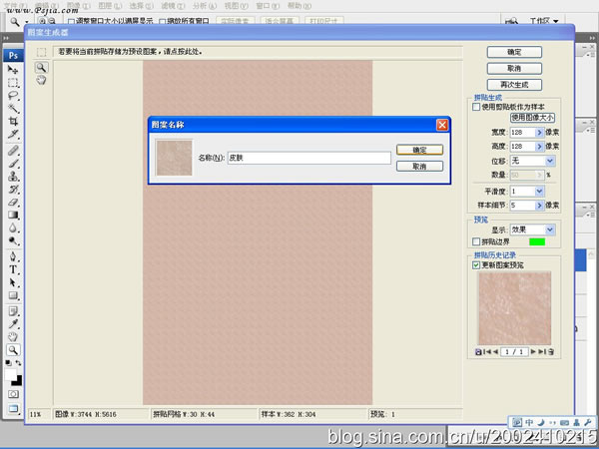The image size is (599, 449).
Task: Select the Clone Stamp tool
Action: [x=13, y=177]
